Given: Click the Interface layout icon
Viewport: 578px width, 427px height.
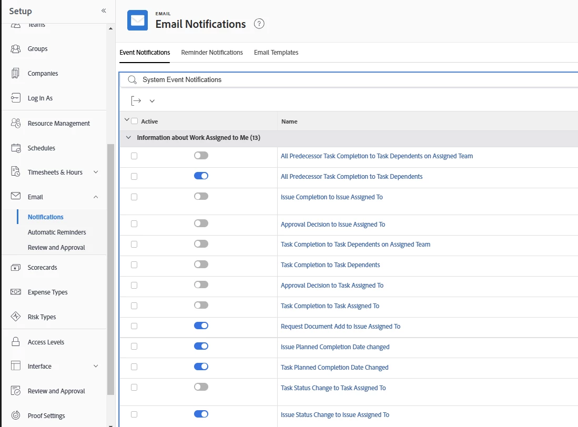Looking at the screenshot, I should point(15,366).
